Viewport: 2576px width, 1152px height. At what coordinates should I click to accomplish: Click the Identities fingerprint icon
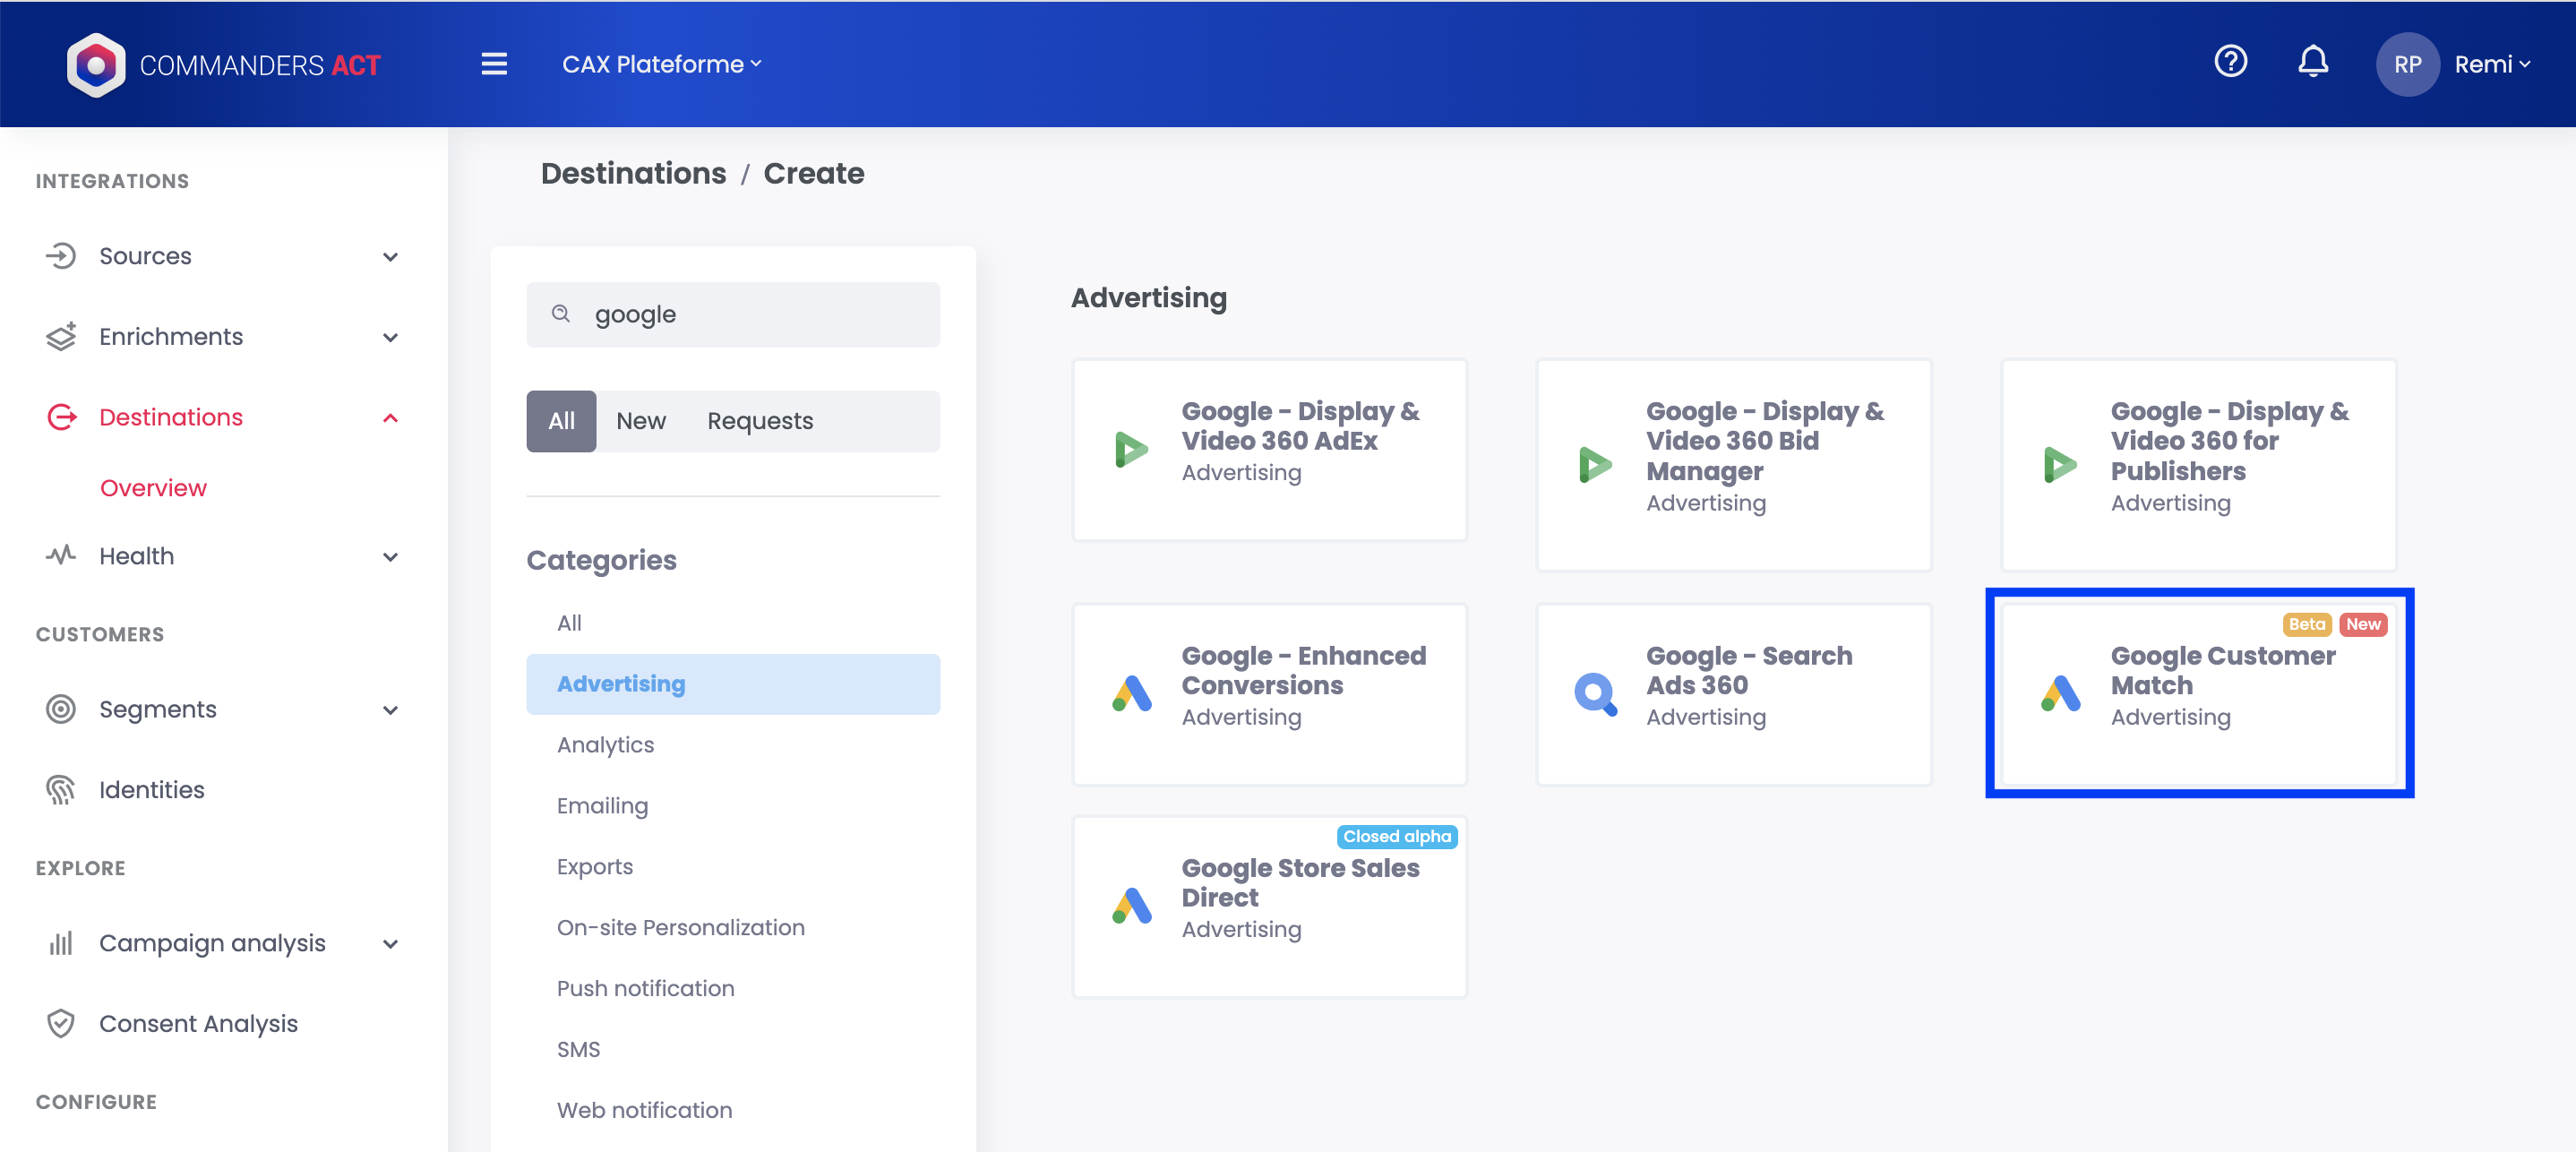[61, 789]
